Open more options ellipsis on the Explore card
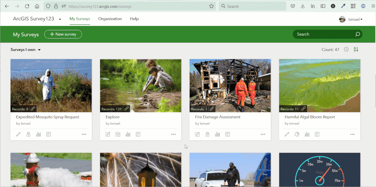This screenshot has height=187, width=376. (174, 134)
